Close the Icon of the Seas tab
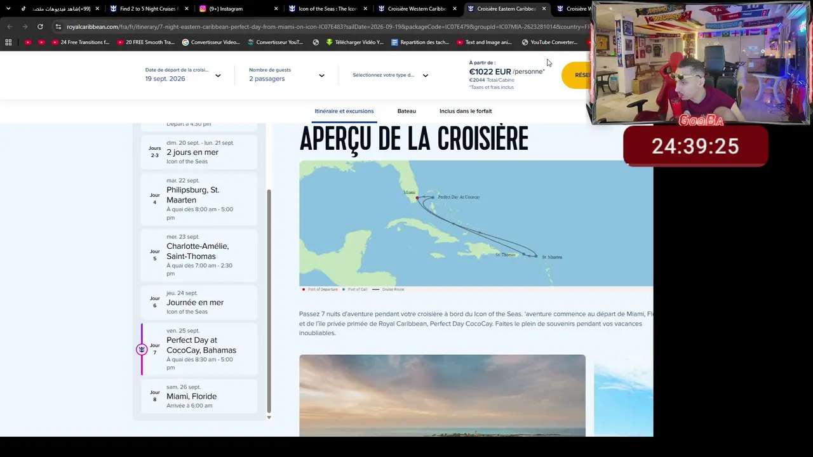813x457 pixels. tap(365, 9)
